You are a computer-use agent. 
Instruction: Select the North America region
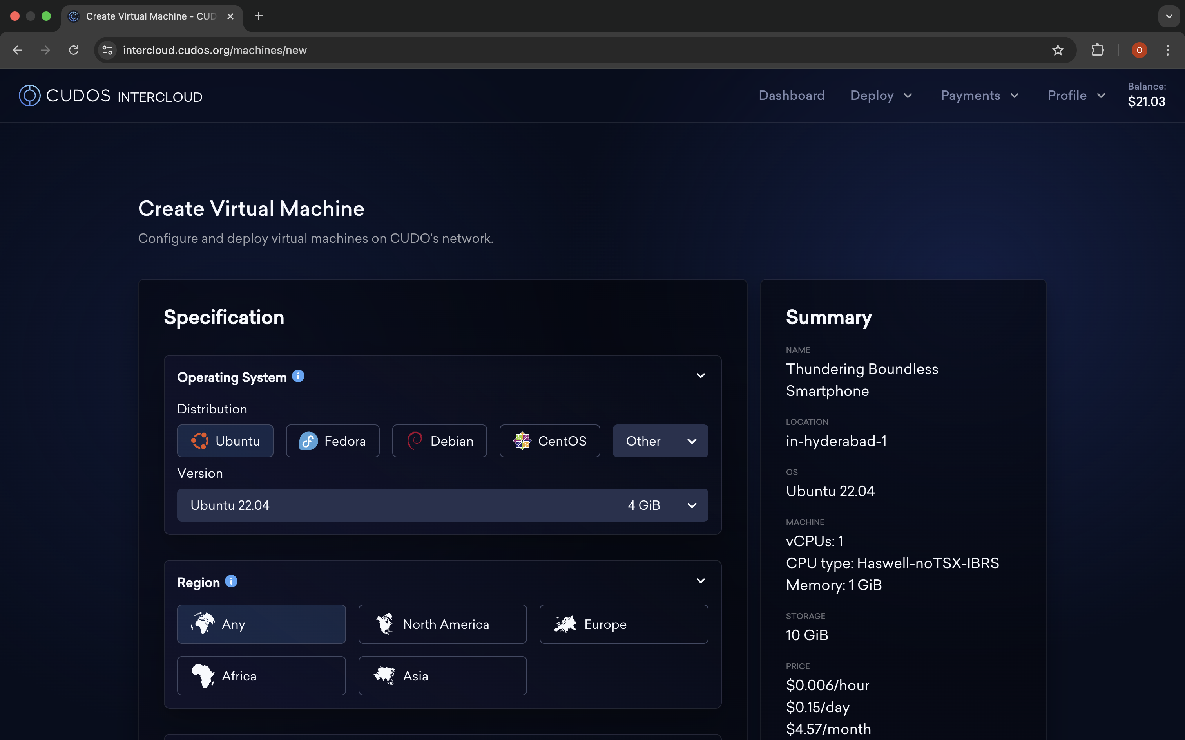pos(443,624)
